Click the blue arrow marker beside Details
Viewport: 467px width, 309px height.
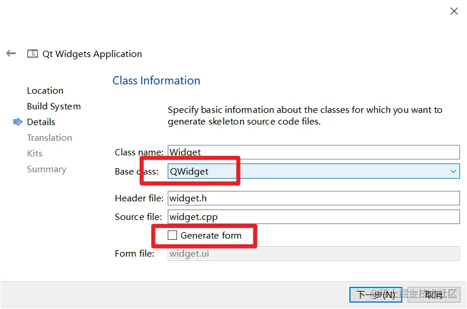[x=18, y=122]
